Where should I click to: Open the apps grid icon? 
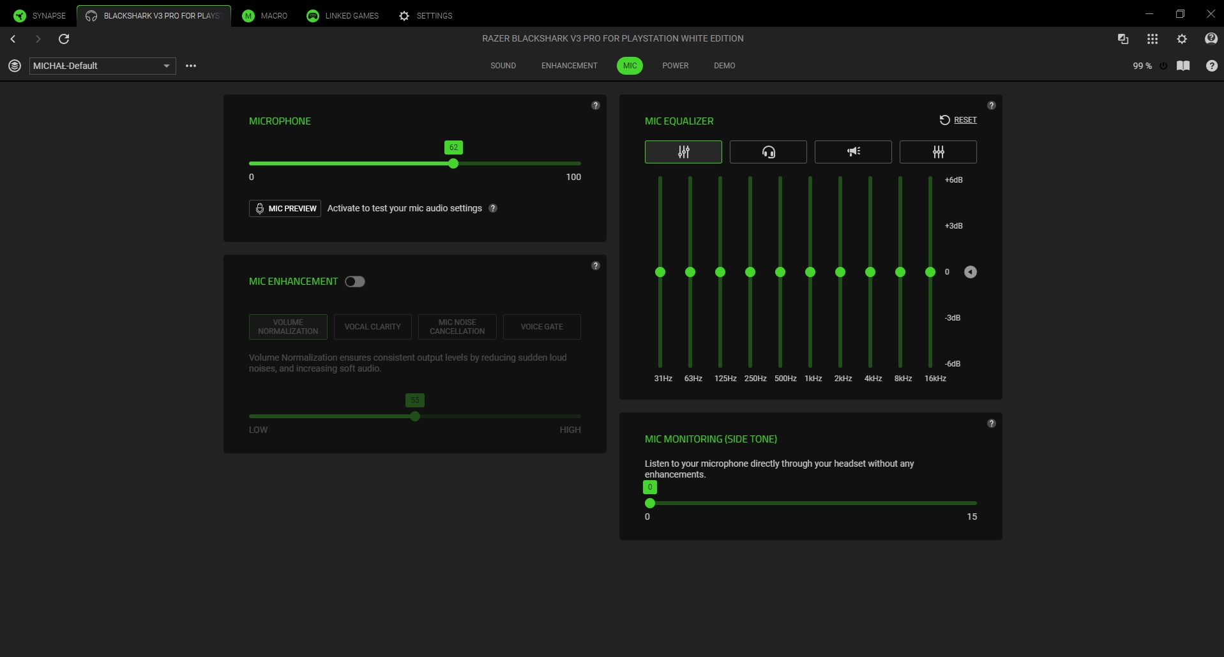pos(1152,39)
